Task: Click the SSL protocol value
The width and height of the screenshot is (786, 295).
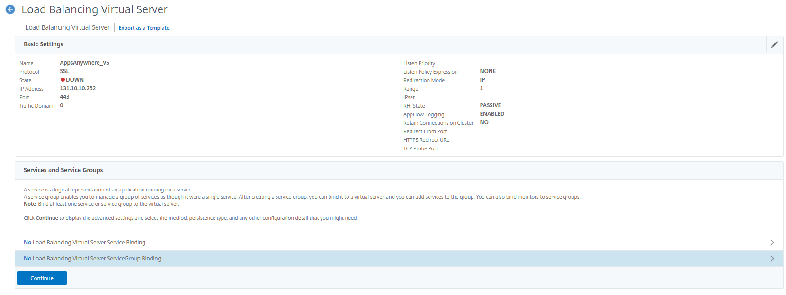Action: coord(64,71)
